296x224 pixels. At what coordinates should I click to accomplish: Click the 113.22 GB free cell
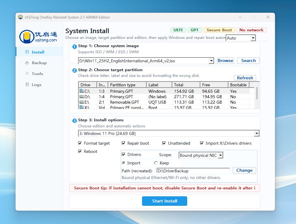point(212,102)
